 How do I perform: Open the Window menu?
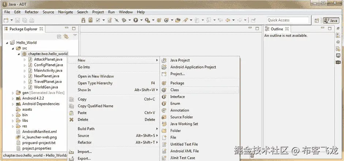[x=126, y=12]
